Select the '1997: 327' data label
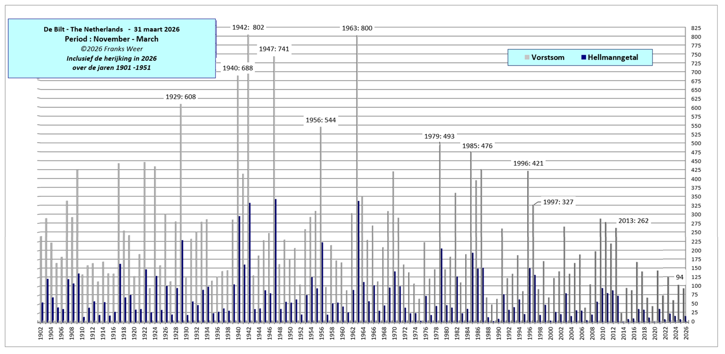The image size is (725, 354). point(558,202)
